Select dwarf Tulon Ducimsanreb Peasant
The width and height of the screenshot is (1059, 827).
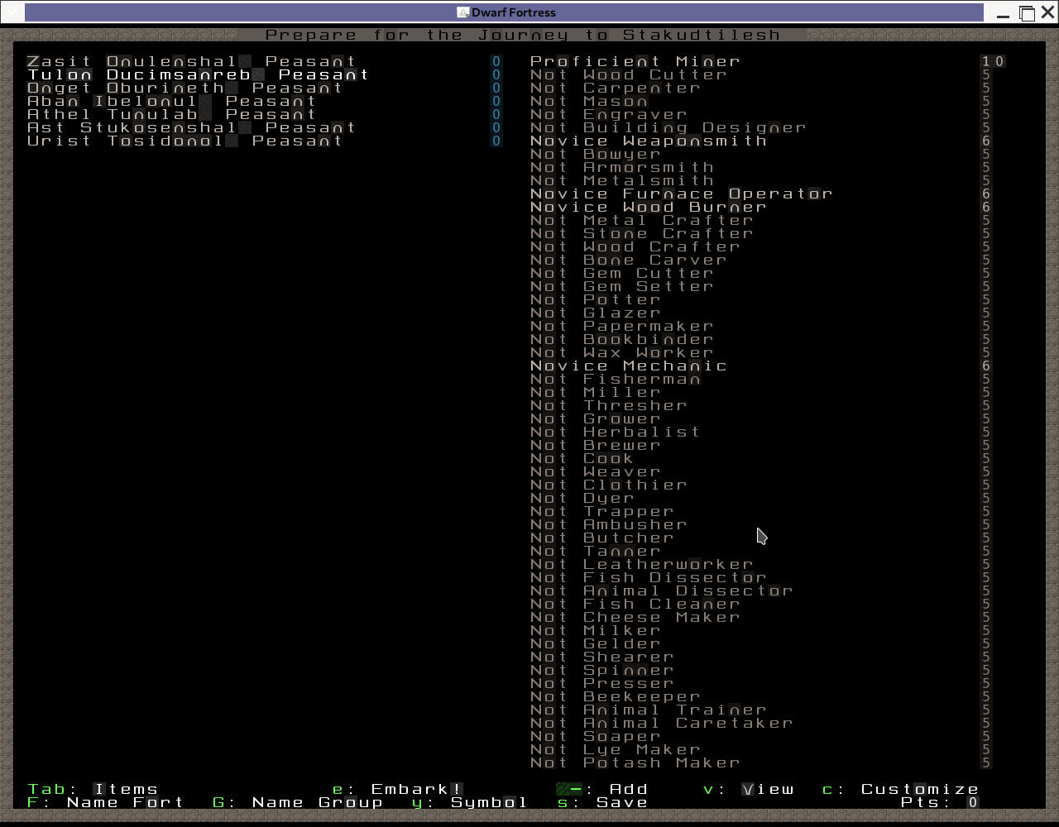[198, 74]
